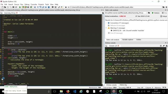
Task: Switch to the Outline tab
Action: tap(139, 39)
